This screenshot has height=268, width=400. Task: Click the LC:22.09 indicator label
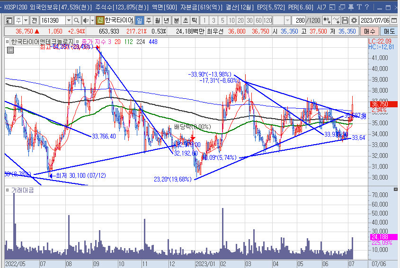click(x=380, y=41)
